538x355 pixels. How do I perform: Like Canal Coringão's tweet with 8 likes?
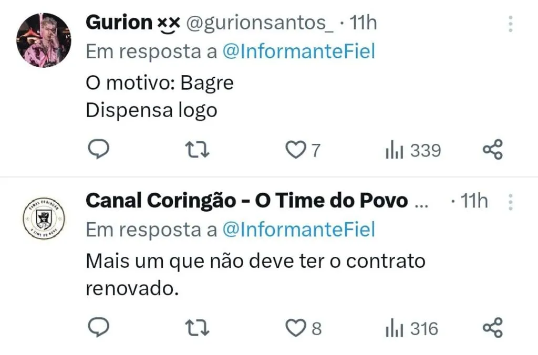294,328
